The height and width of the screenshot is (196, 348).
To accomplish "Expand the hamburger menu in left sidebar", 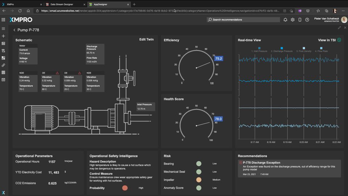I will pyautogui.click(x=3, y=29).
